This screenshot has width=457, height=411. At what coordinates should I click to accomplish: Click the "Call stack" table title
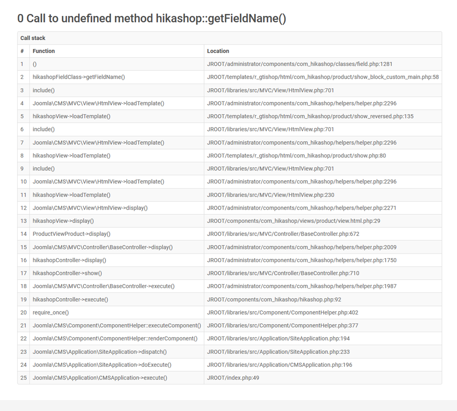(33, 38)
